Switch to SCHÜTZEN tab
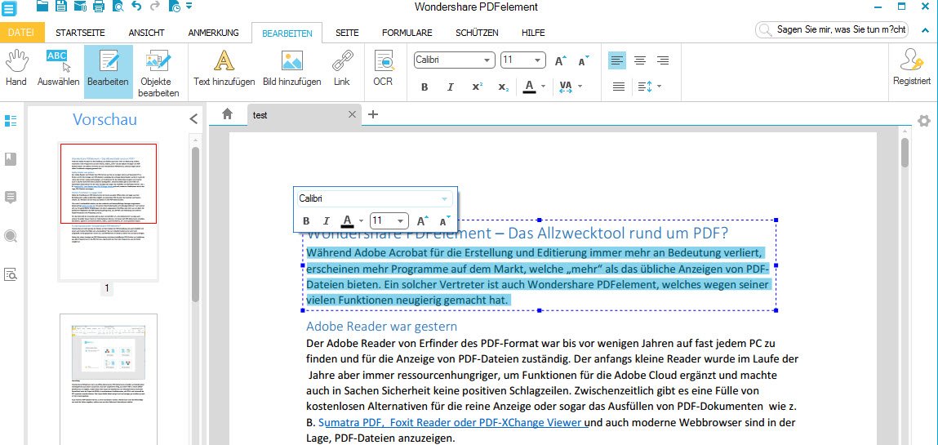Viewport: 938px width, 445px height. [x=477, y=33]
